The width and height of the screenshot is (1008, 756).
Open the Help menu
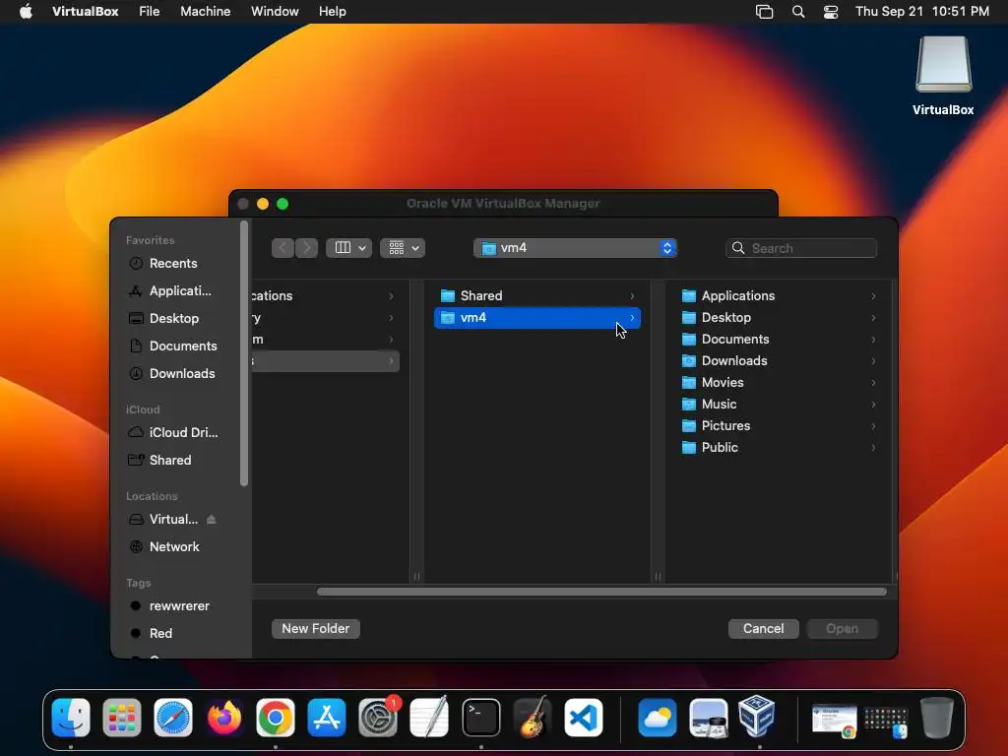[333, 12]
